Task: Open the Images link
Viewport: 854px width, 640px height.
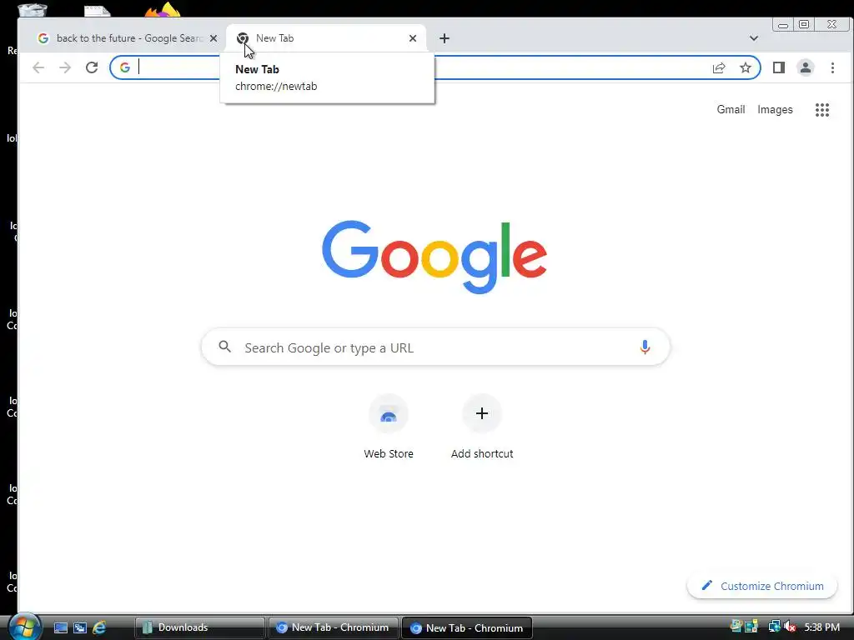Action: 775,109
